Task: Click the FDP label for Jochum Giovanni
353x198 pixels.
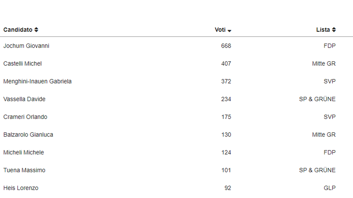Action: [x=330, y=46]
